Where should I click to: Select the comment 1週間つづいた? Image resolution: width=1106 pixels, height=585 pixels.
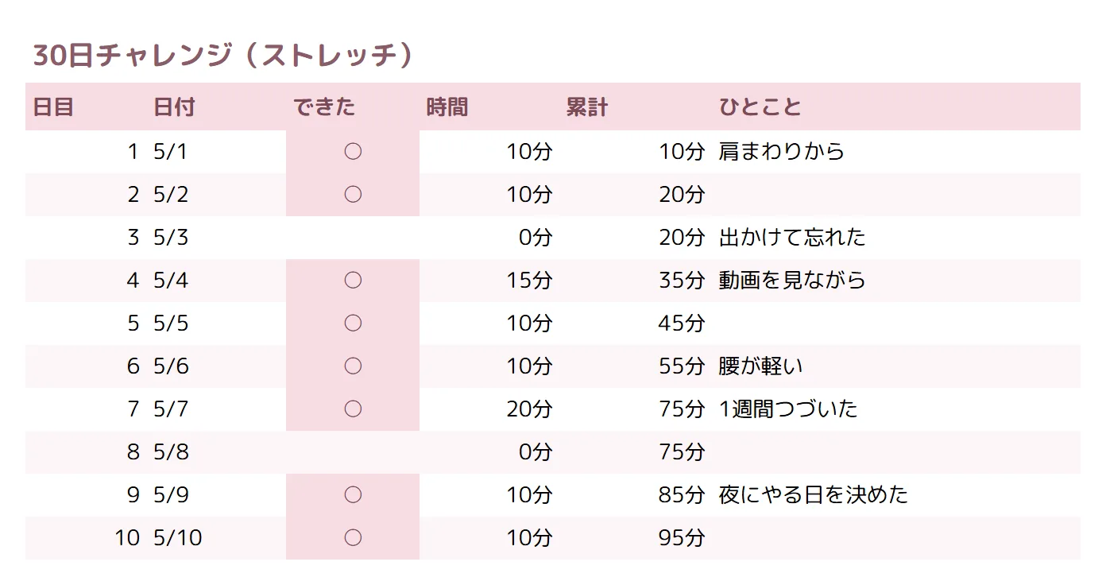[788, 409]
